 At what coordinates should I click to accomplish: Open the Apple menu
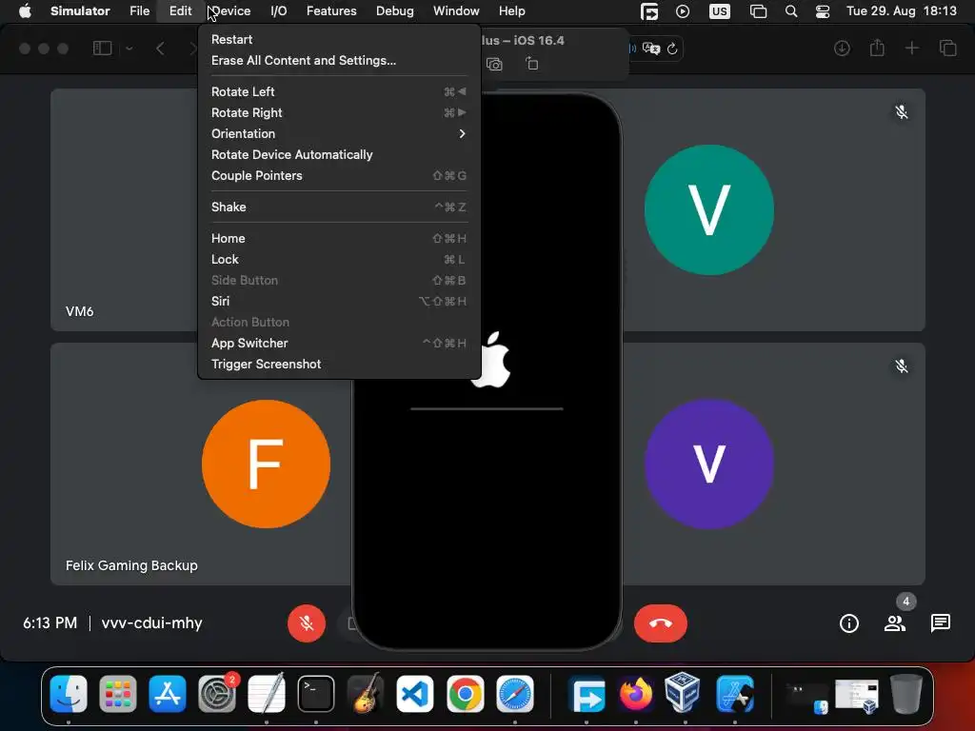(x=25, y=11)
